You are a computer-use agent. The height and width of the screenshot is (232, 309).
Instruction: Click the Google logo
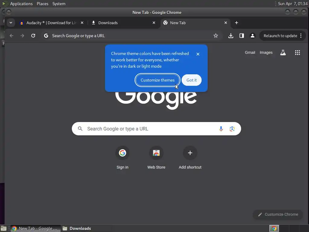pos(156,100)
